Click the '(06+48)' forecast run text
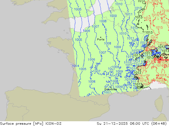This screenshot has width=169, height=130. pyautogui.click(x=159, y=124)
